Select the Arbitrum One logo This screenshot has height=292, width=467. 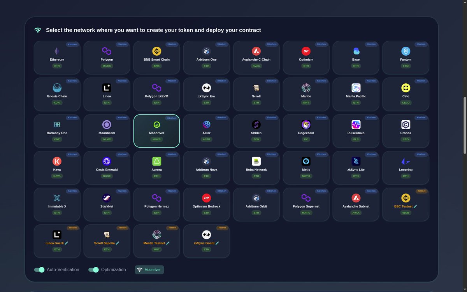click(206, 51)
